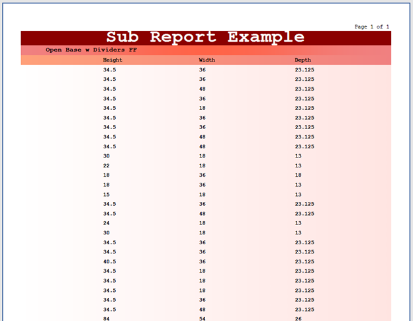Viewport: 413px width, 321px height.
Task: Choose Depth '13' in the Height 24 row
Action: pyautogui.click(x=298, y=223)
